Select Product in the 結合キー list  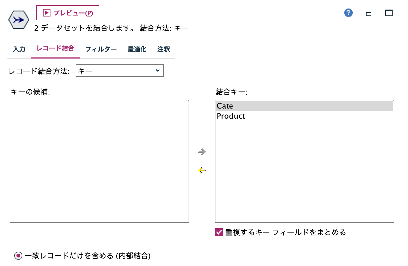tap(231, 116)
